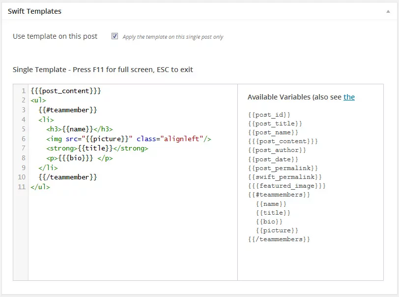The image size is (399, 297).
Task: Click the {{name}} variable in the list
Action: coord(271,204)
